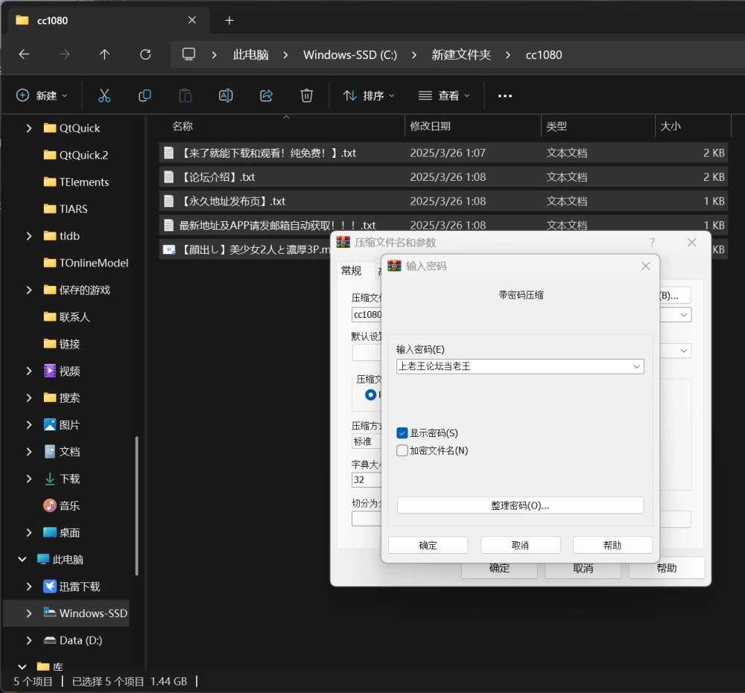745x693 pixels.
Task: Click the Cut scissors icon in toolbar
Action: 104,96
